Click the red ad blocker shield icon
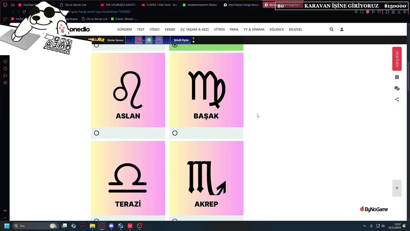410x231 pixels. (367, 12)
